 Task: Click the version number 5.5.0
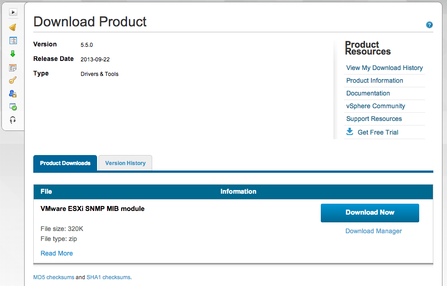pos(87,45)
